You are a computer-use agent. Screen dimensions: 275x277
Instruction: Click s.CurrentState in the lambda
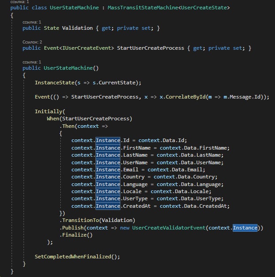coord(114,83)
